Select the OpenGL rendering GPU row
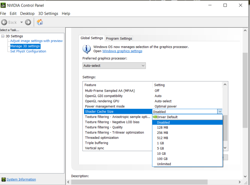This screenshot has width=250, height=185. pos(153,101)
